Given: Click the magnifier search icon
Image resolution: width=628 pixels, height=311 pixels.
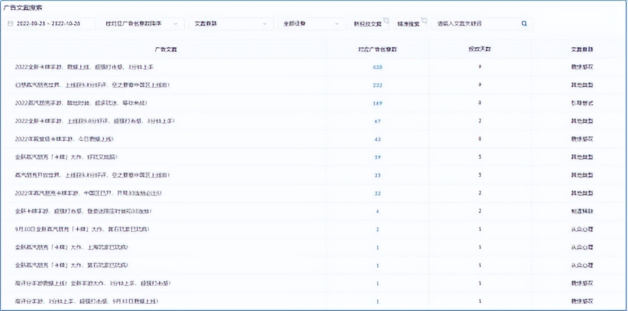Looking at the screenshot, I should [524, 24].
